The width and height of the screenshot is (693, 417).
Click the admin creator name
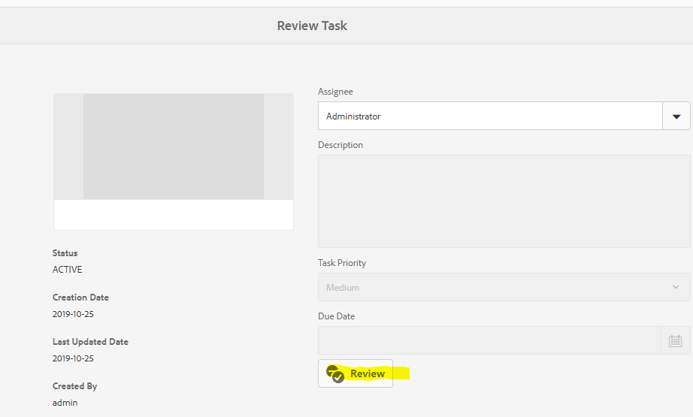pos(65,403)
